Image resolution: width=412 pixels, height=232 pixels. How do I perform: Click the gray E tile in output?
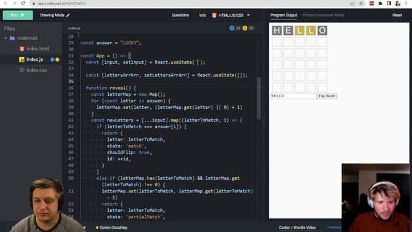click(288, 30)
